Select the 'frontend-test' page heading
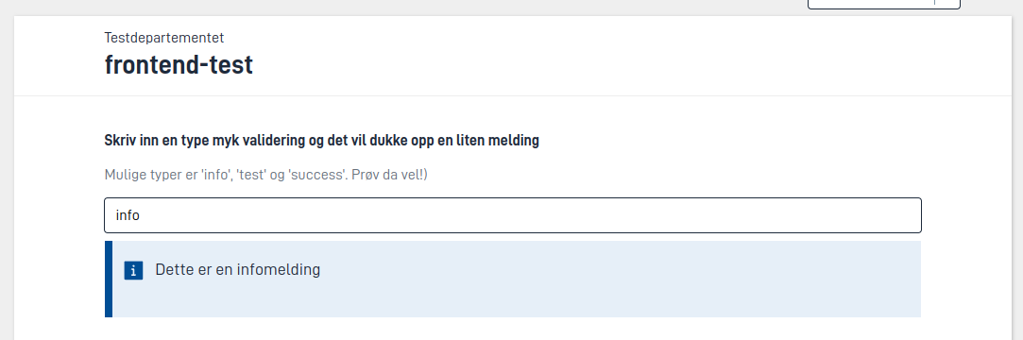 pyautogui.click(x=179, y=65)
